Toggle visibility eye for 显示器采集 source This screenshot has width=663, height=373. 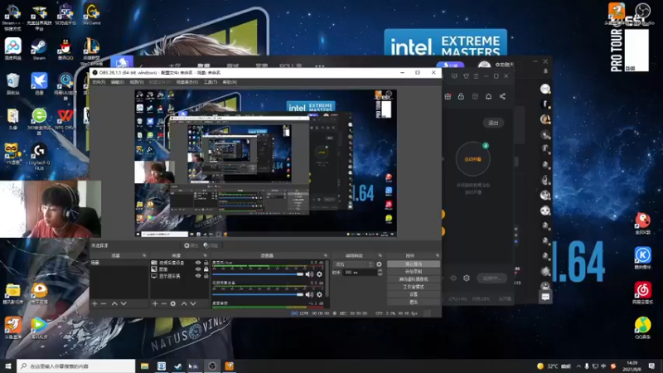pos(198,276)
